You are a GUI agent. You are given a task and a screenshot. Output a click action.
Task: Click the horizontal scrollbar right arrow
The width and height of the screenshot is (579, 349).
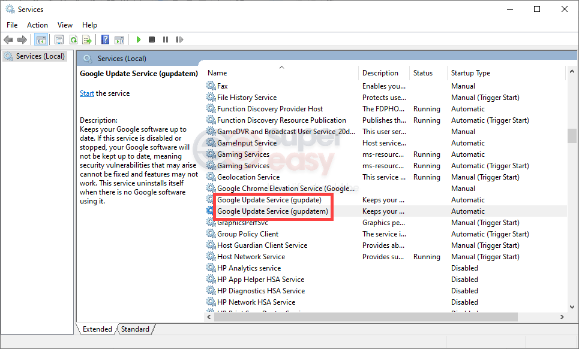(x=562, y=317)
